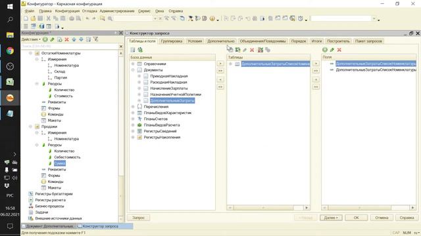
Task: Click the green Add icon in Configuration panel
Action: click(45, 39)
